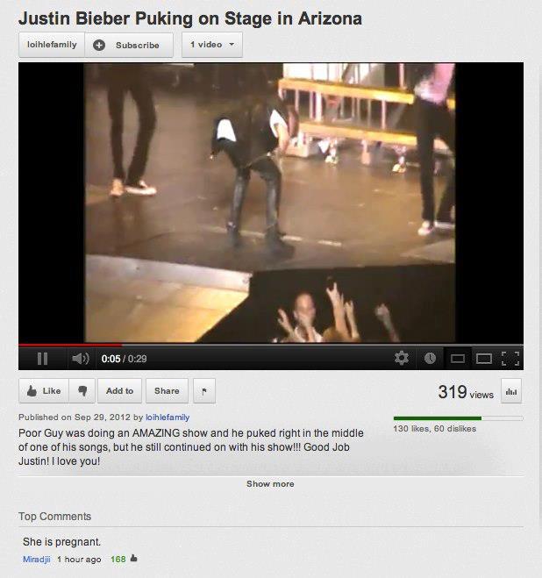Flag this video as inappropriate
The width and height of the screenshot is (542, 578).
pos(204,390)
